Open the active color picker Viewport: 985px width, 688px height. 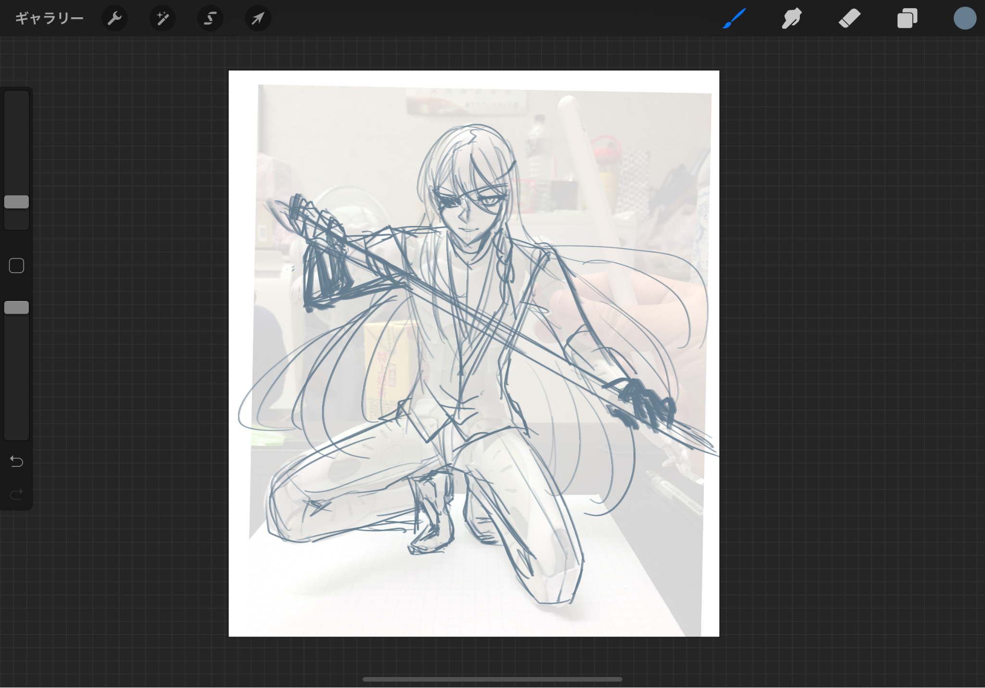tap(965, 19)
